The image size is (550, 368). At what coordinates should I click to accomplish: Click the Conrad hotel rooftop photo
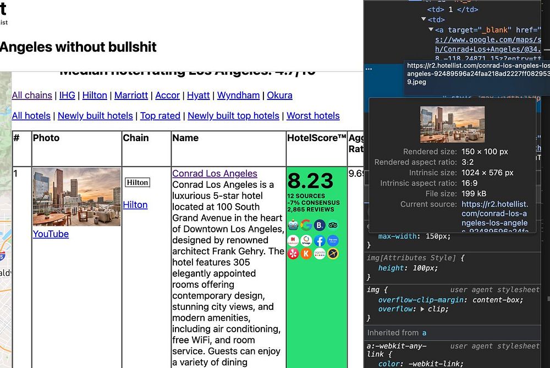click(x=76, y=197)
